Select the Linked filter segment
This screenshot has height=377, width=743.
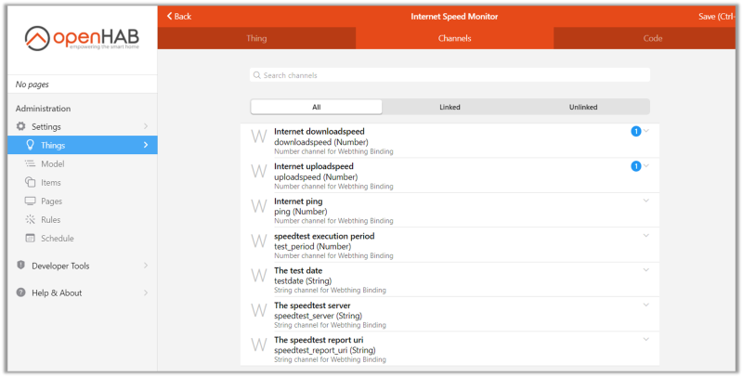(x=450, y=107)
